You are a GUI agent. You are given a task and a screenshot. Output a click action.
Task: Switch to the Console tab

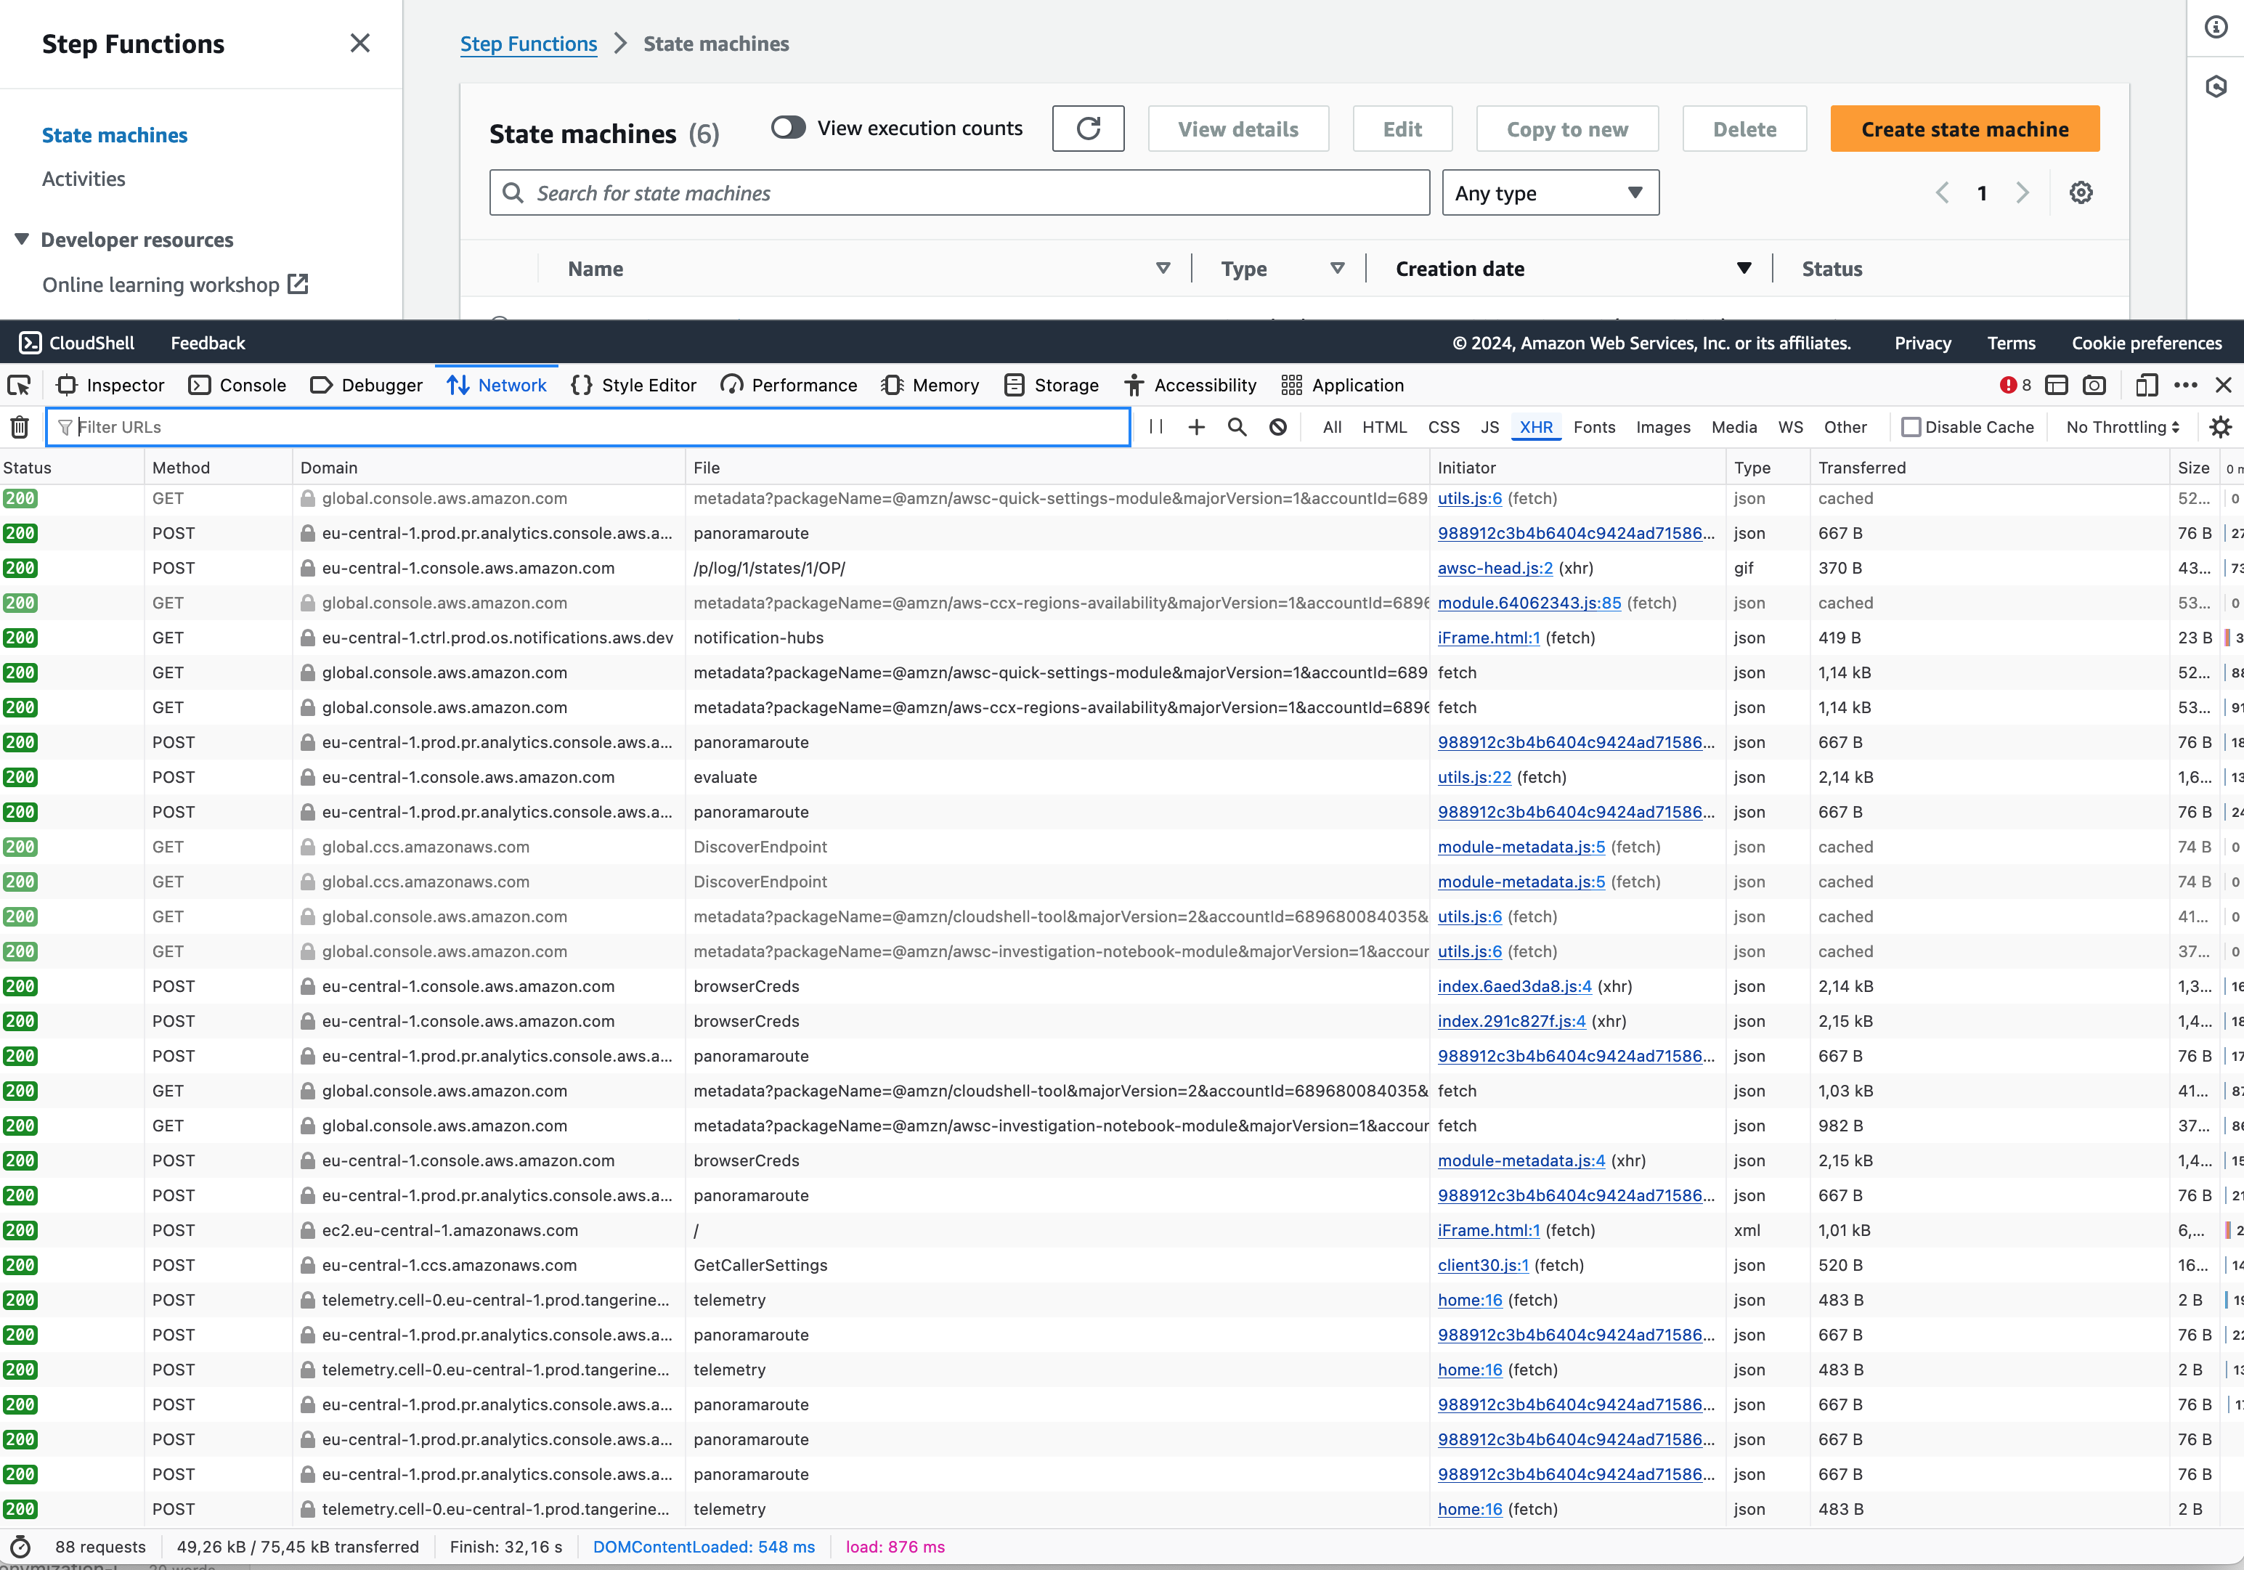coord(237,385)
